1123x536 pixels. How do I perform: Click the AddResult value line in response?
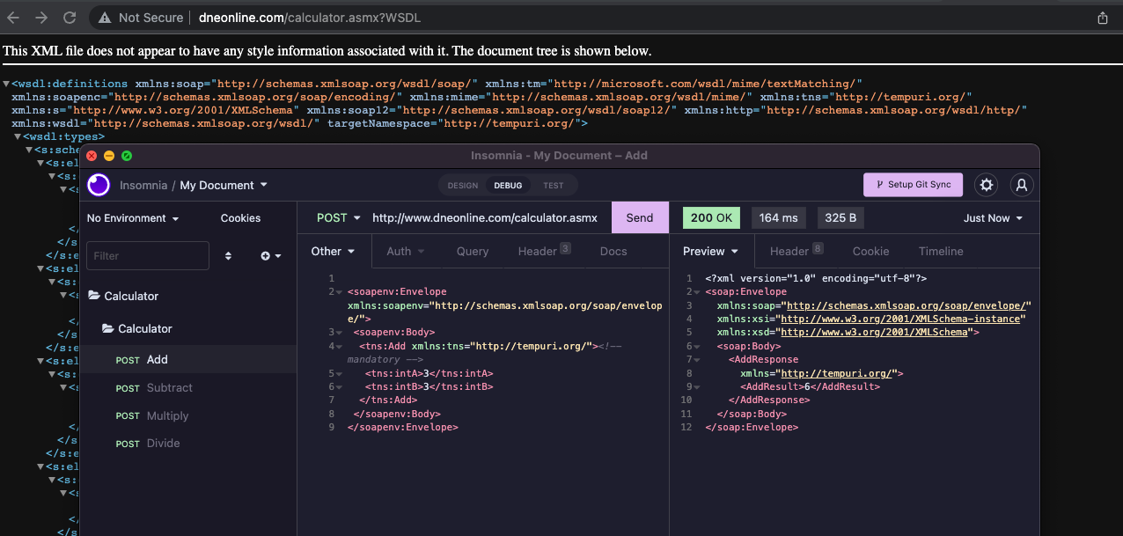(x=810, y=387)
